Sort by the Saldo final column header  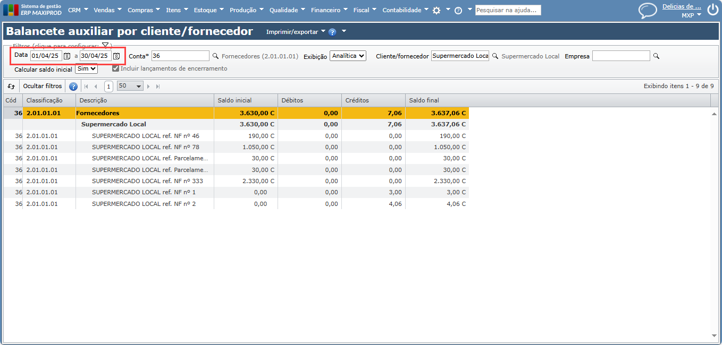(x=424, y=100)
